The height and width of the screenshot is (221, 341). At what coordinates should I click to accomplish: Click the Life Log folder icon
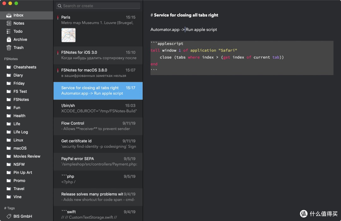point(9,132)
